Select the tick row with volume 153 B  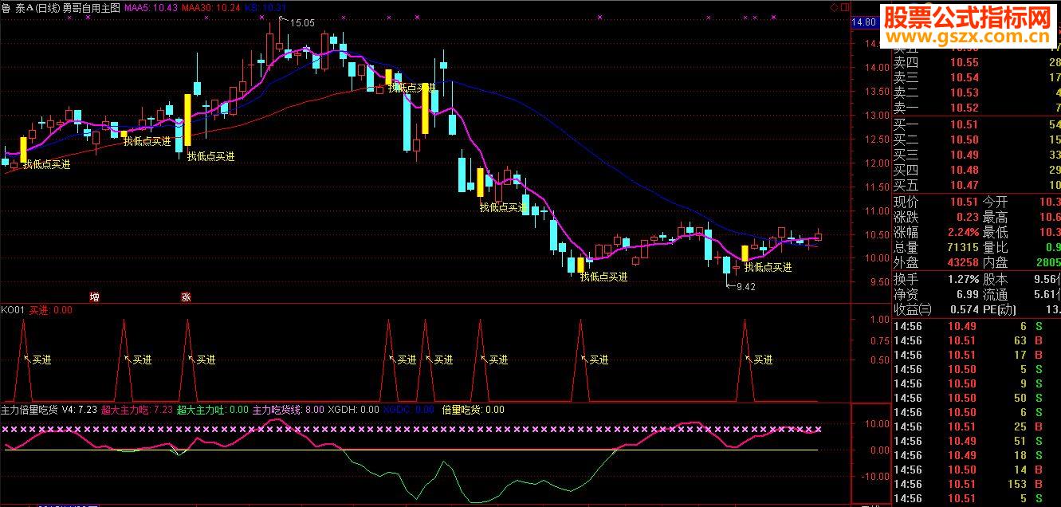click(976, 484)
